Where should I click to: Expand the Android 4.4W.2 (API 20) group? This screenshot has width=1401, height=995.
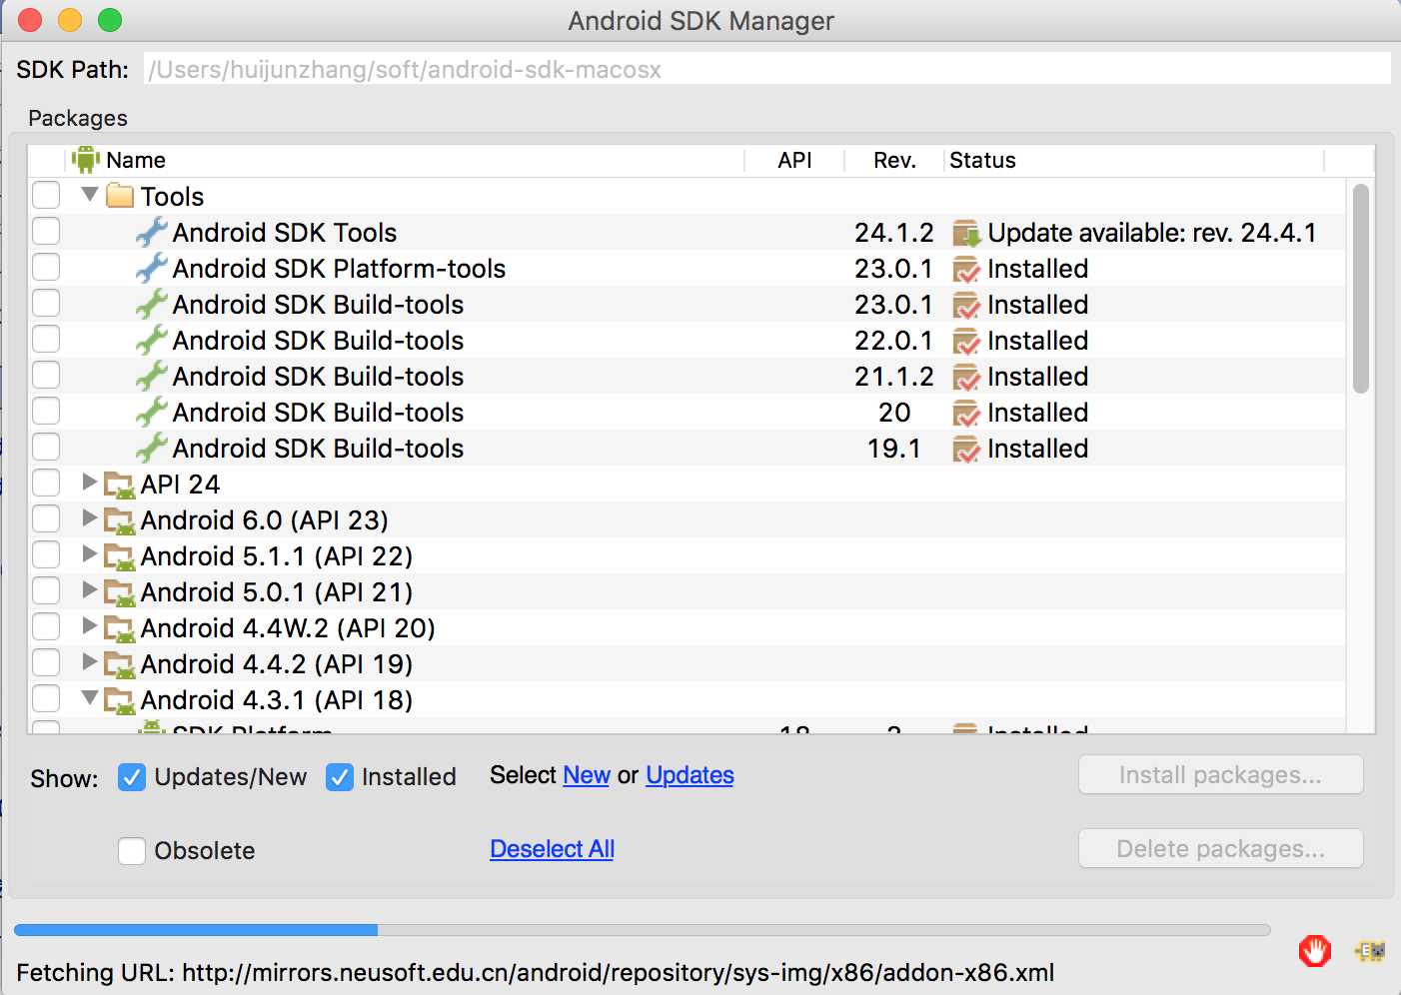coord(90,626)
